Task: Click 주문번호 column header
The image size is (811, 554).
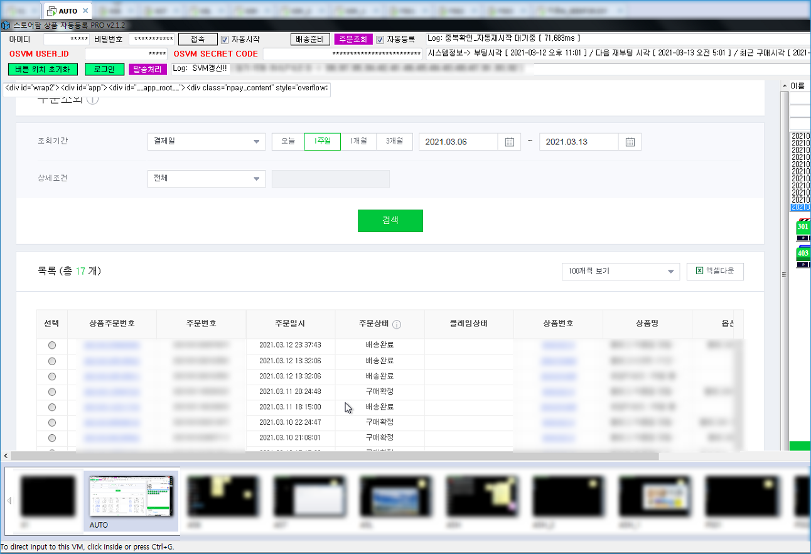Action: 201,324
